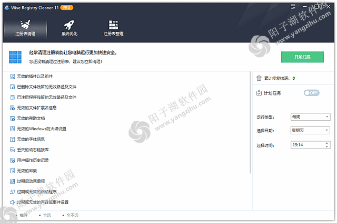Click the 选择时间 field showing 19:14
Viewport: 337px width, 223px height.
tap(310, 145)
